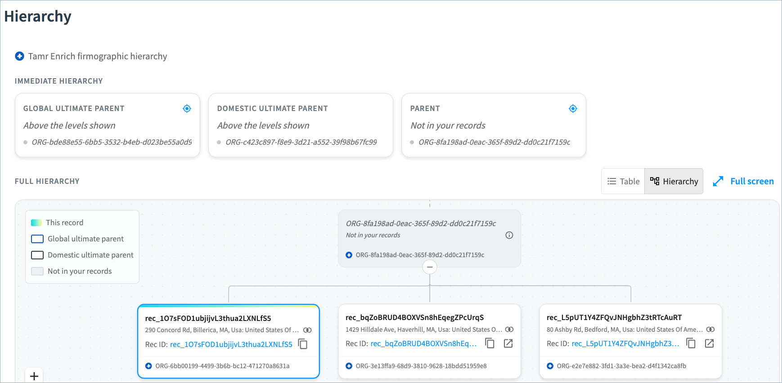The image size is (782, 383).
Task: Copy Rec ID of Bedford record
Action: (x=691, y=343)
